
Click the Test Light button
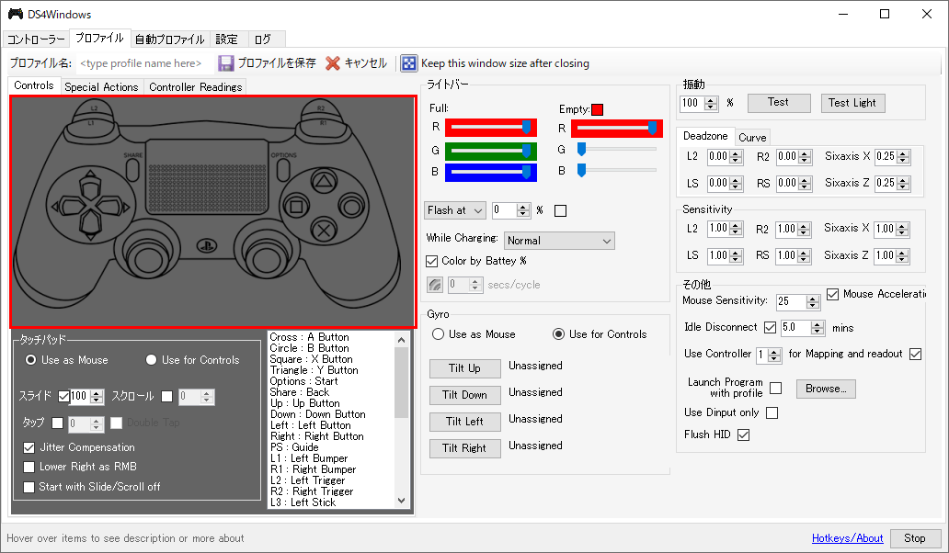[x=852, y=103]
